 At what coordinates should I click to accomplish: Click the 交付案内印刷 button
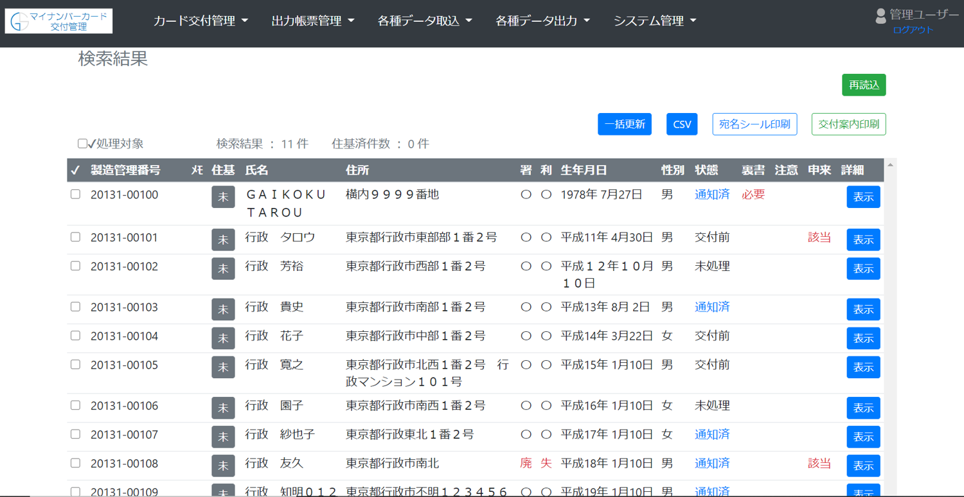848,125
